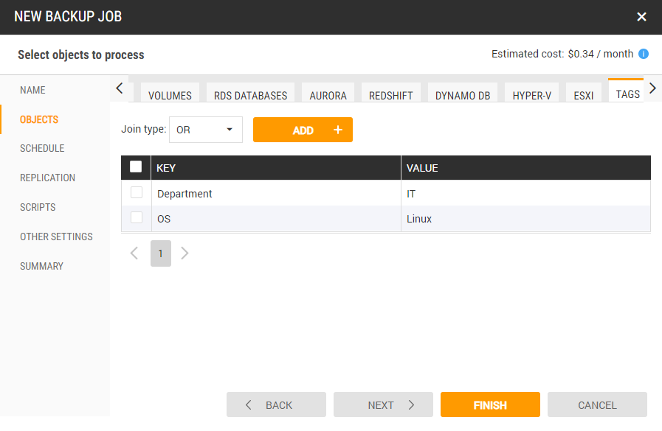The image size is (662, 431).
Task: Open the Join type dropdown
Action: coord(205,130)
